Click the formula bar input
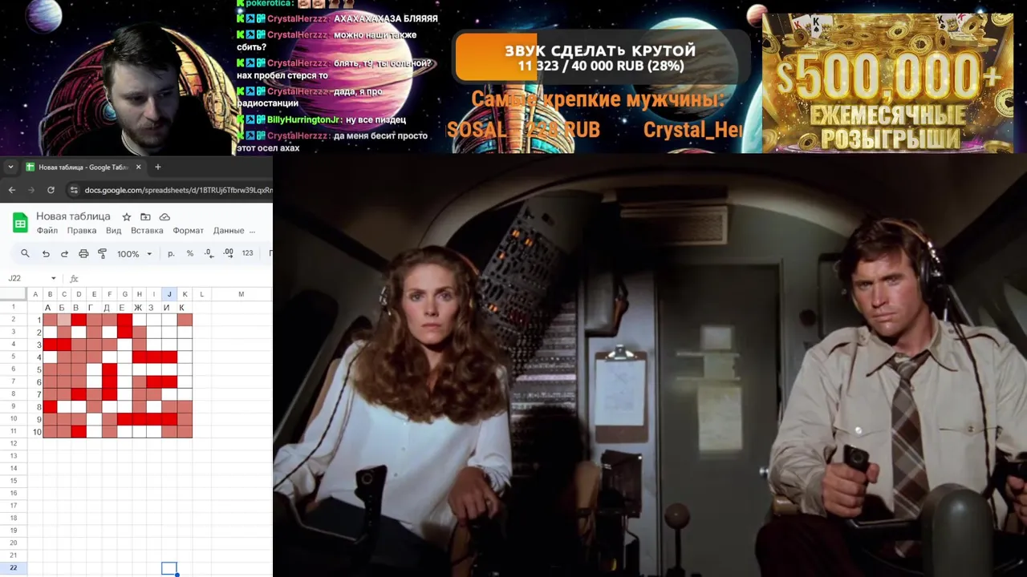This screenshot has height=577, width=1027. pyautogui.click(x=177, y=278)
